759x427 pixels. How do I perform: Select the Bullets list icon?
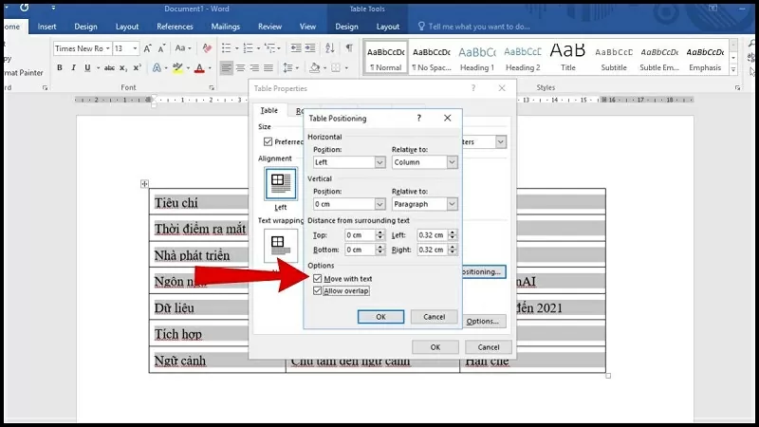pos(228,48)
